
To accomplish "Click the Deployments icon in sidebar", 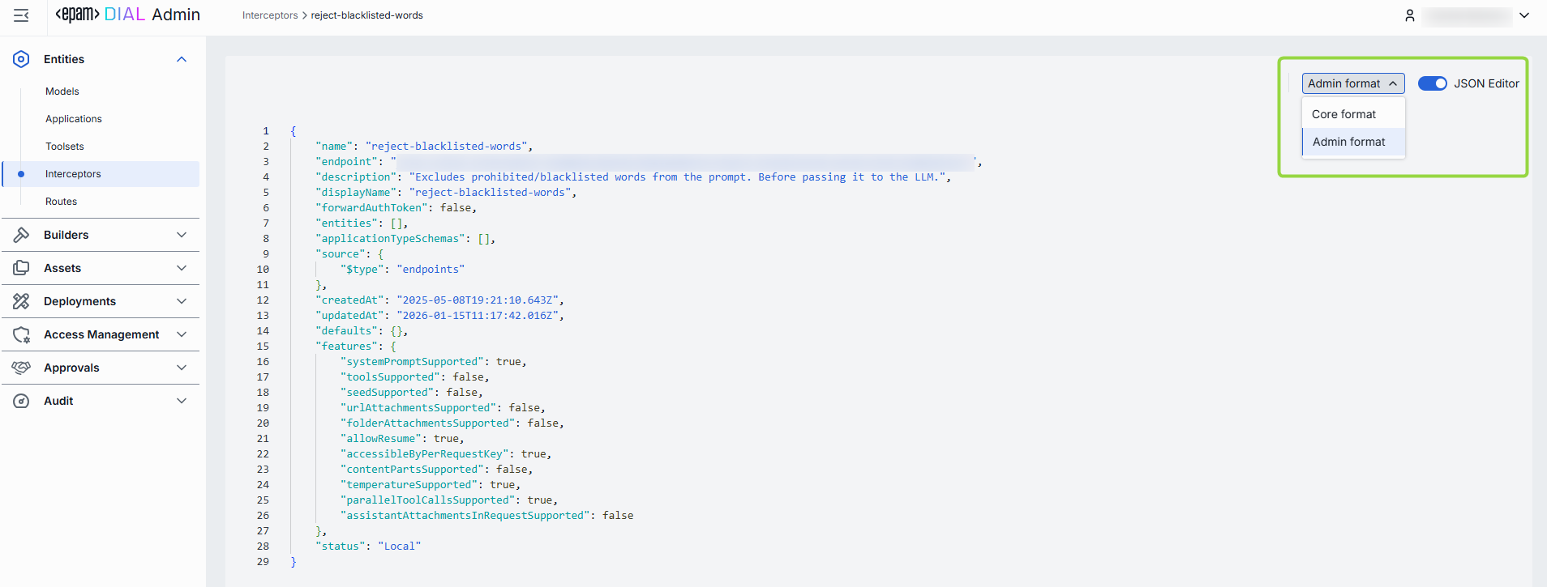I will pyautogui.click(x=21, y=301).
